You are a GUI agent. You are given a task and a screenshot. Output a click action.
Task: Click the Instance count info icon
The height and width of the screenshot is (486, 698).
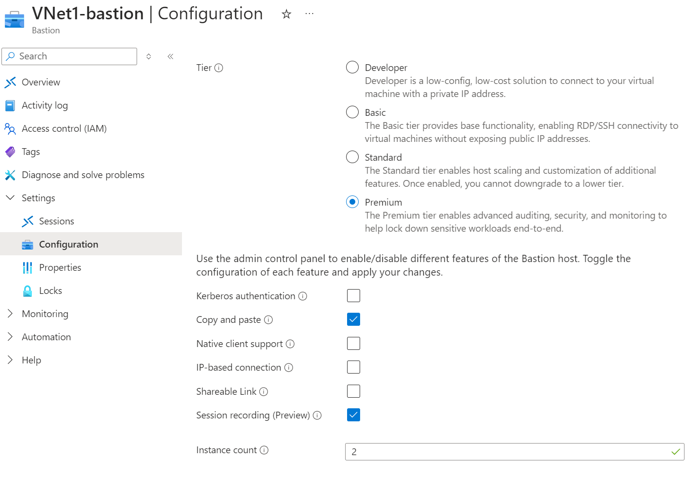click(x=264, y=450)
